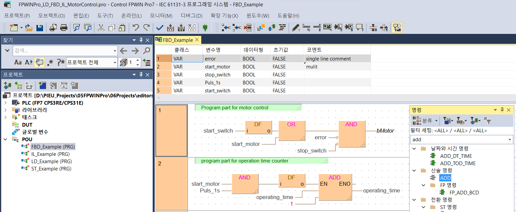Viewport: 516px width, 212px height.
Task: Click the green plug online mode icon
Action: tap(205, 28)
